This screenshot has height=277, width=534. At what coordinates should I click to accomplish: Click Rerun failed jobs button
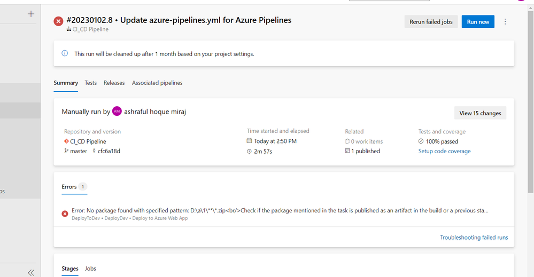tap(431, 22)
